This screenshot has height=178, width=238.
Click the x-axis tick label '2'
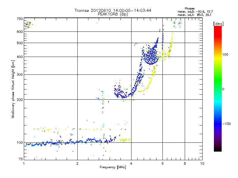click(x=77, y=163)
